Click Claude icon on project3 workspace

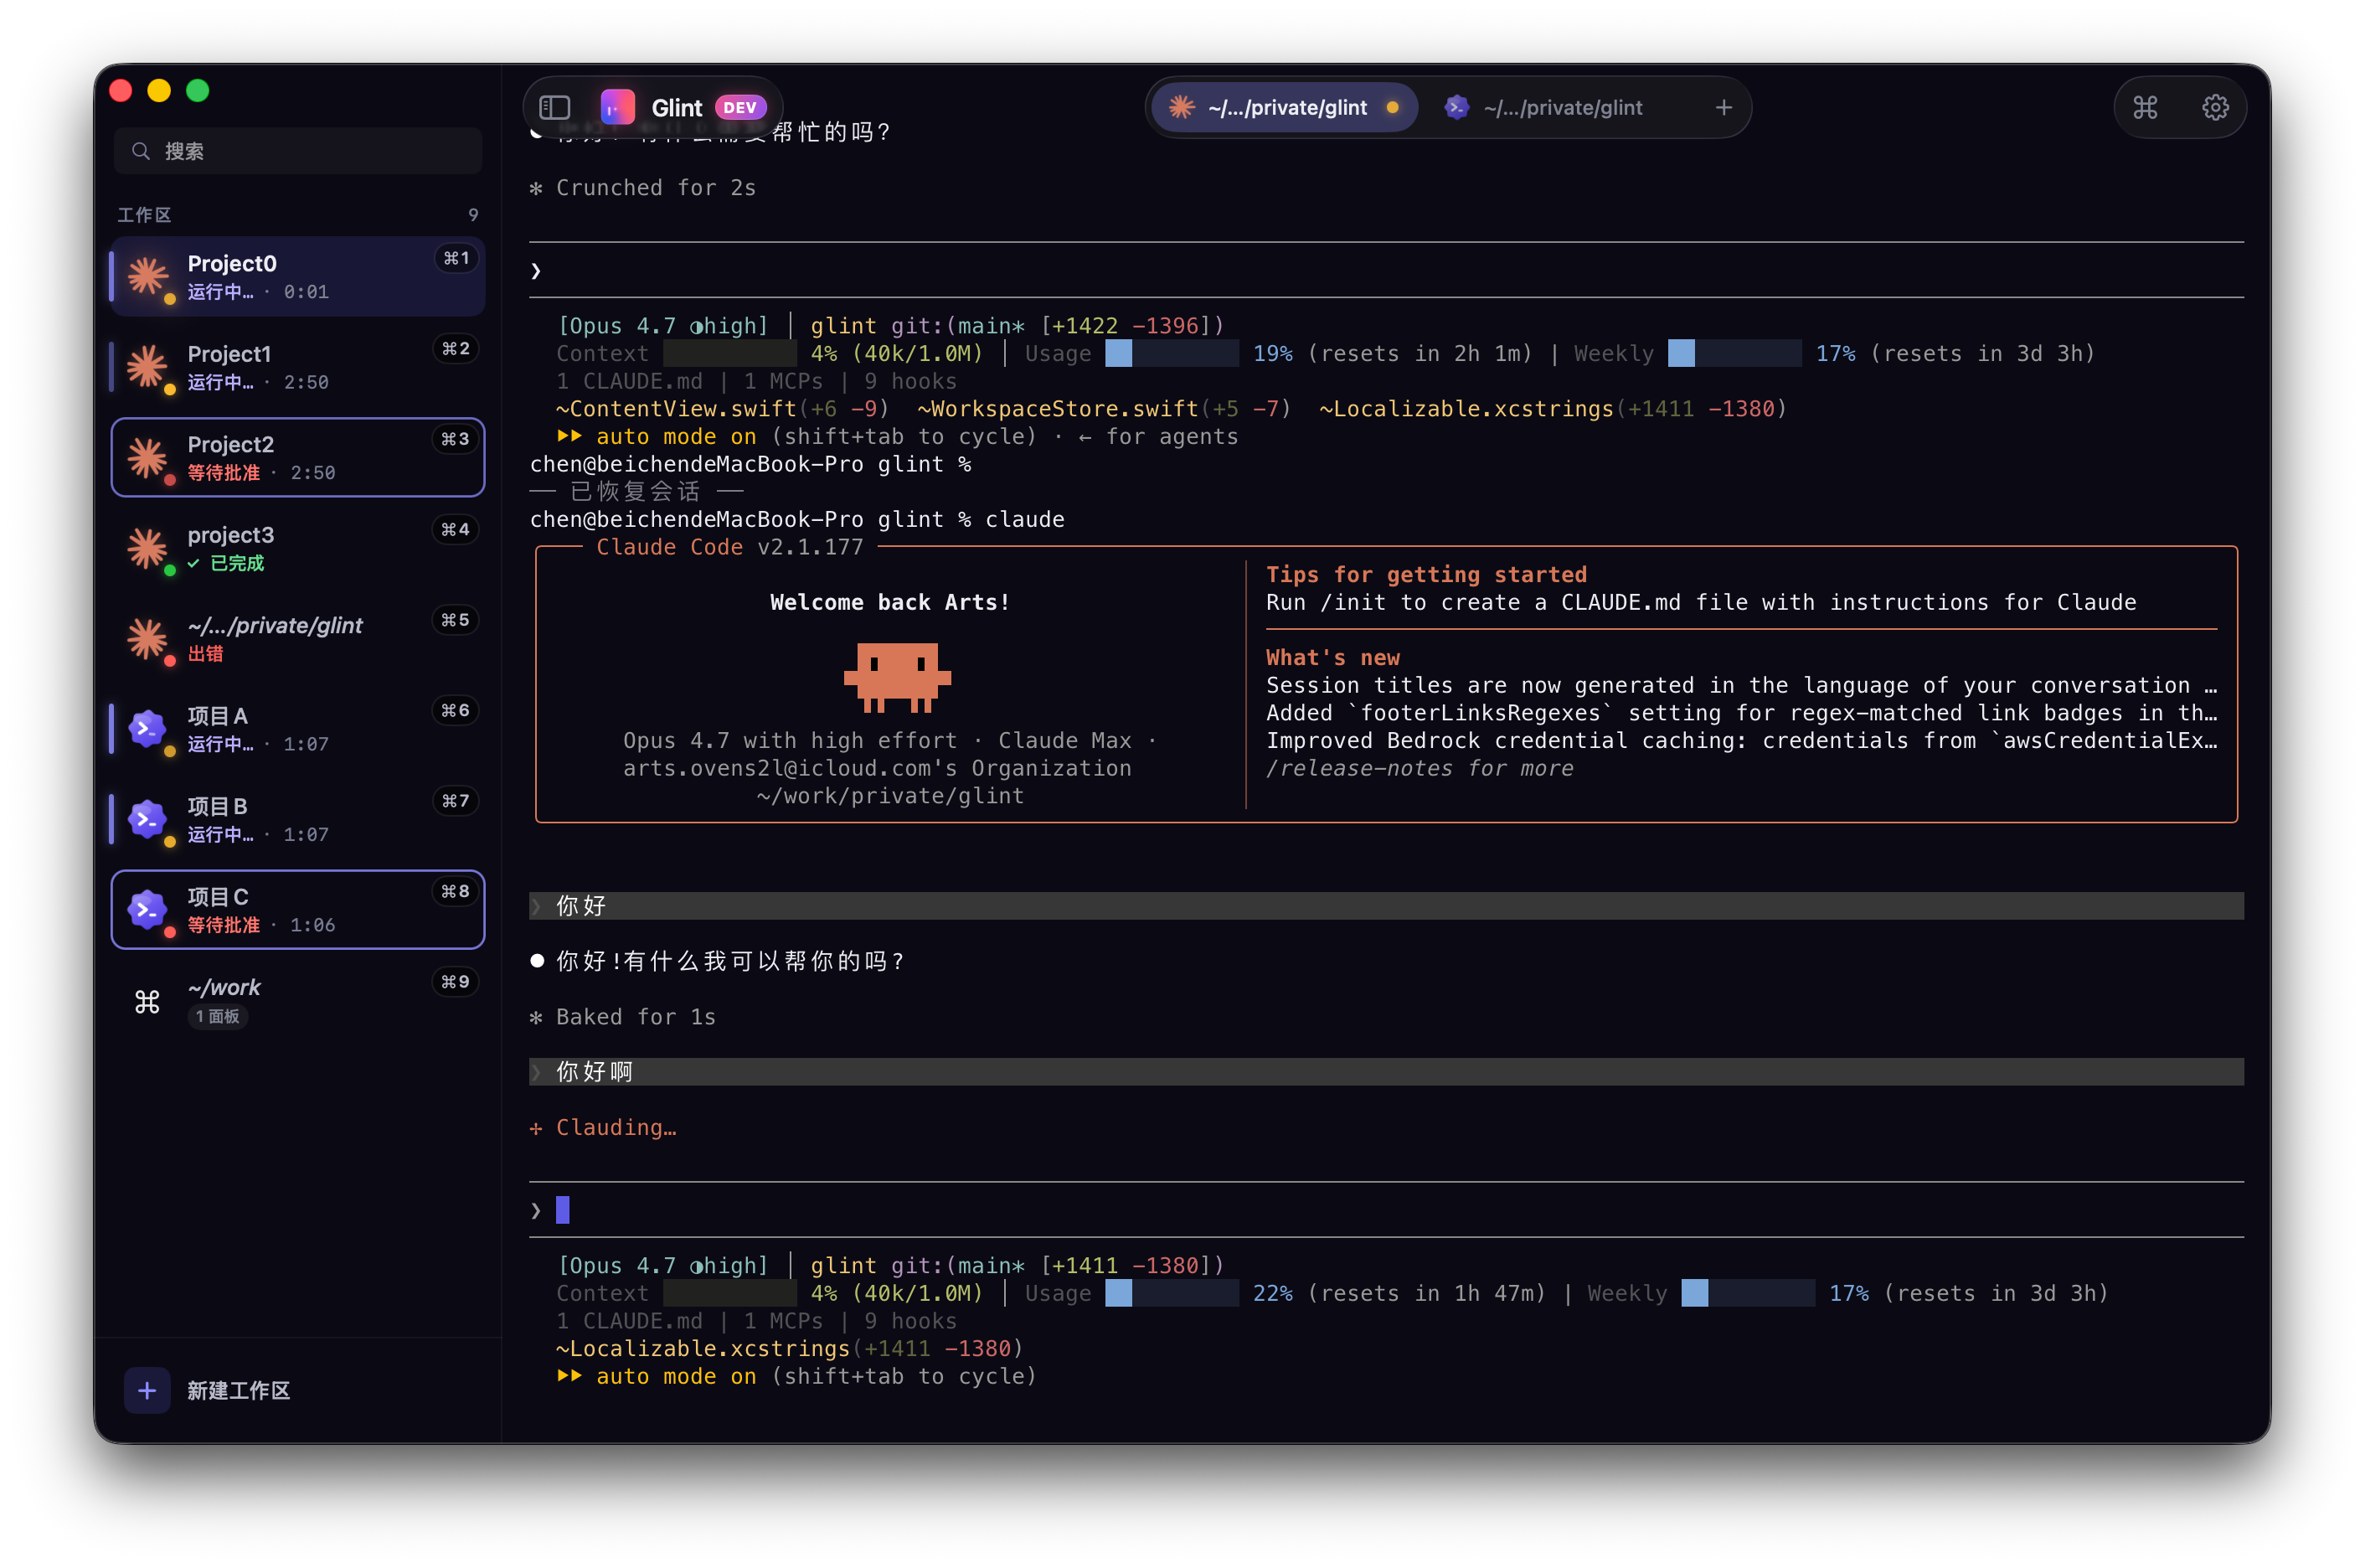(x=148, y=548)
